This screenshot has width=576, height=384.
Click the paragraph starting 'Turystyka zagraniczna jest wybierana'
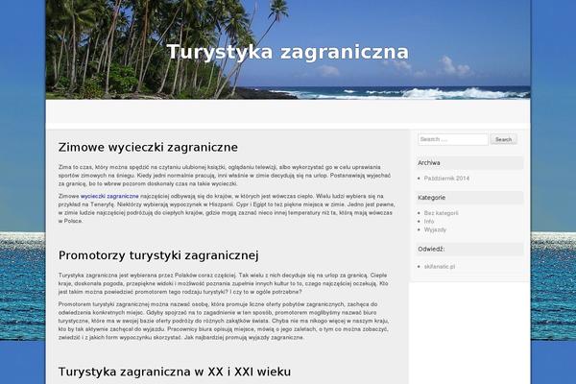[x=224, y=283]
